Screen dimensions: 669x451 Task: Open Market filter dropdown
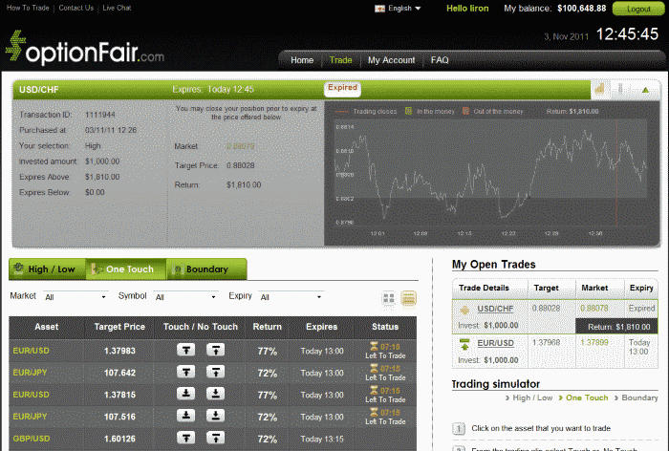click(76, 297)
